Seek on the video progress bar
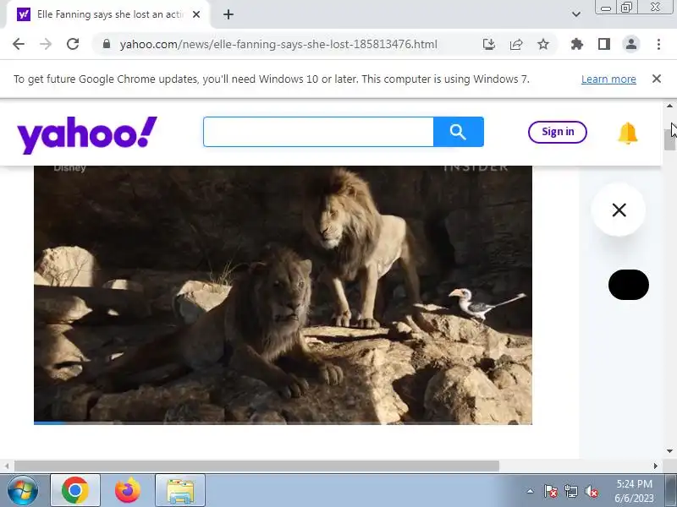This screenshot has height=507, width=677. click(283, 423)
